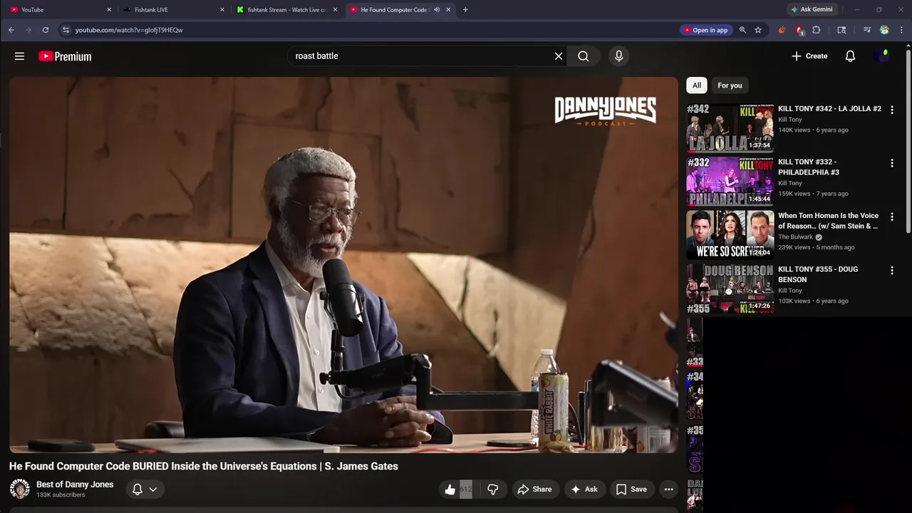
Task: Open YouTube notifications bell
Action: pos(850,56)
